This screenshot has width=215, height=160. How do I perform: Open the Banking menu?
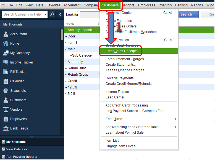coord(181,5)
